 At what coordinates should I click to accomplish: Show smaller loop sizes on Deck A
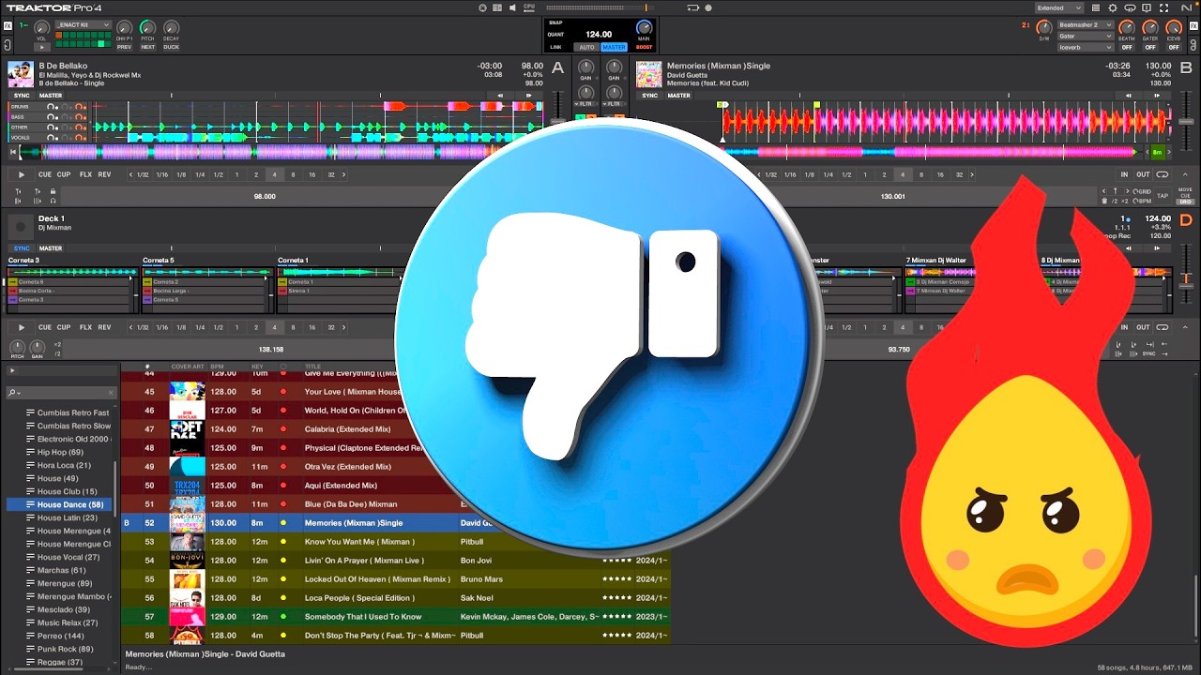coord(130,174)
